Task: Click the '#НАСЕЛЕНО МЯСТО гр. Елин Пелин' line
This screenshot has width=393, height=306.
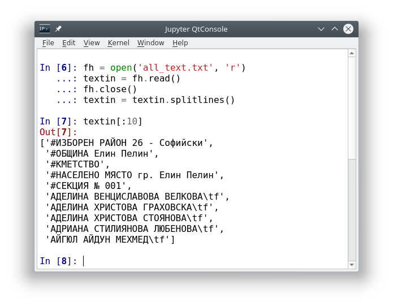Action: [x=135, y=175]
